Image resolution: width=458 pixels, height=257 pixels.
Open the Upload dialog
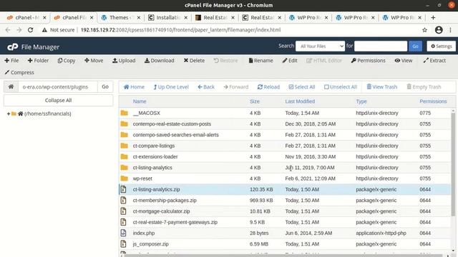(x=124, y=61)
